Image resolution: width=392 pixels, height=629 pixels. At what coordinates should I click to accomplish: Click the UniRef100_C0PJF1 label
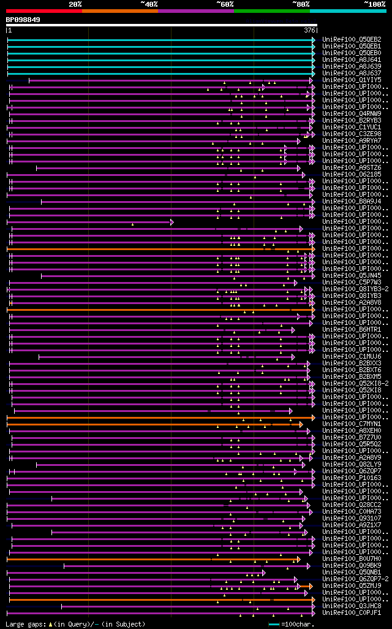click(x=352, y=612)
